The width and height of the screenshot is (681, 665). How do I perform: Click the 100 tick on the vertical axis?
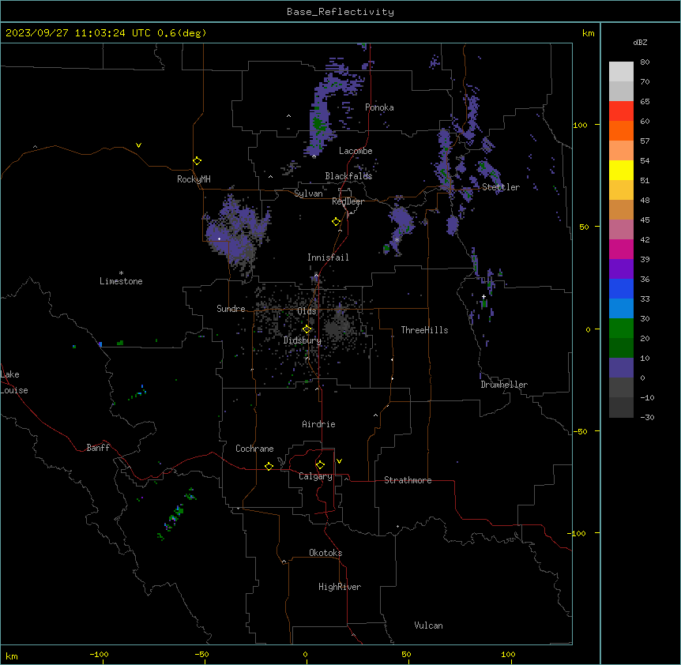coord(580,125)
